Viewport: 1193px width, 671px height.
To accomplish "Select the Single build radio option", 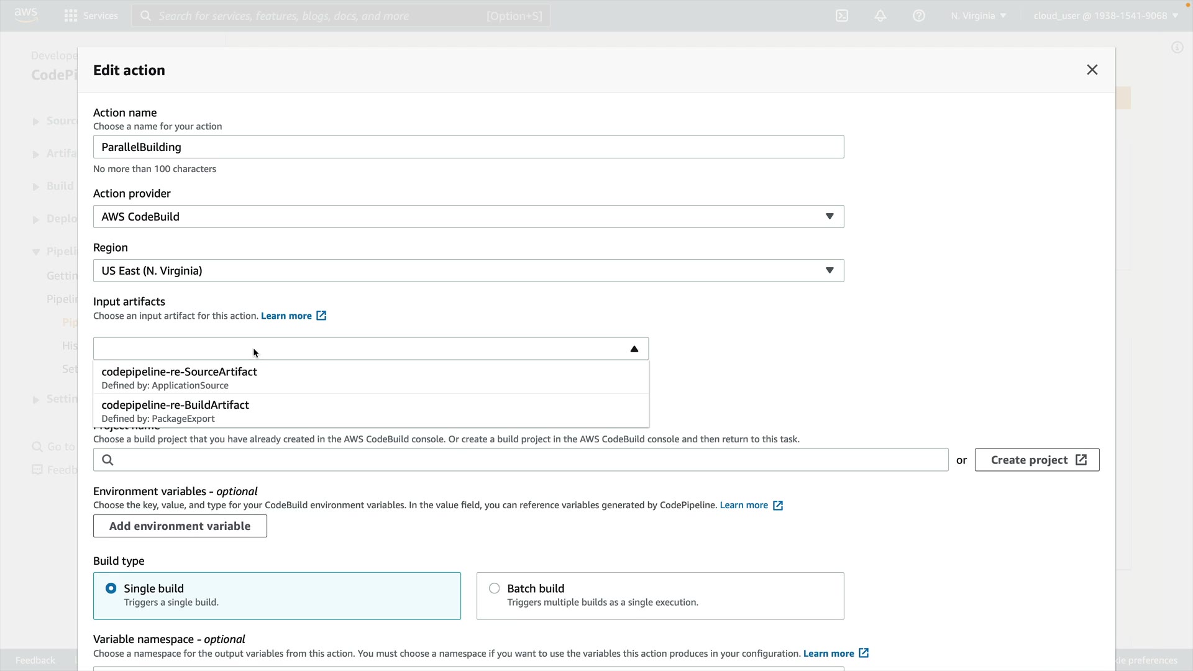I will (x=111, y=588).
